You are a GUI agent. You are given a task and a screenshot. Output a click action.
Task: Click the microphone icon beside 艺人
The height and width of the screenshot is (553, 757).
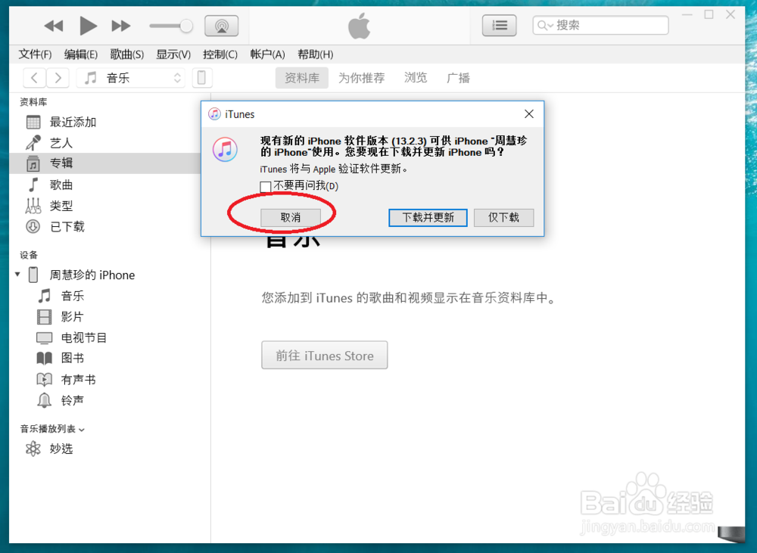pyautogui.click(x=33, y=143)
